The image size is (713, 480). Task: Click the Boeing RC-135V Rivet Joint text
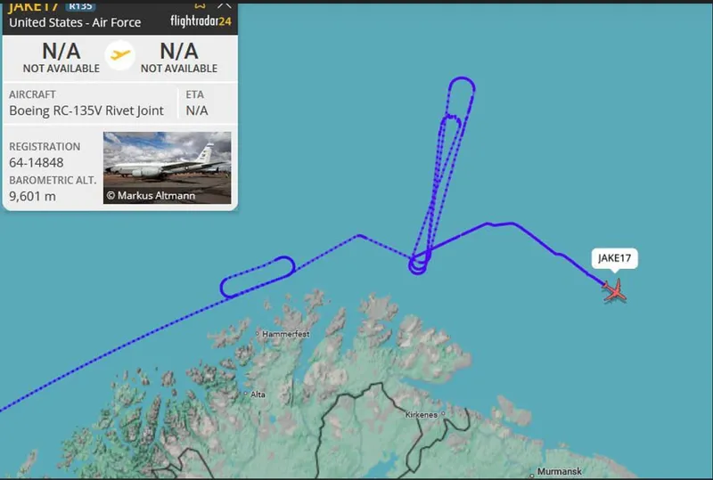[x=86, y=110]
